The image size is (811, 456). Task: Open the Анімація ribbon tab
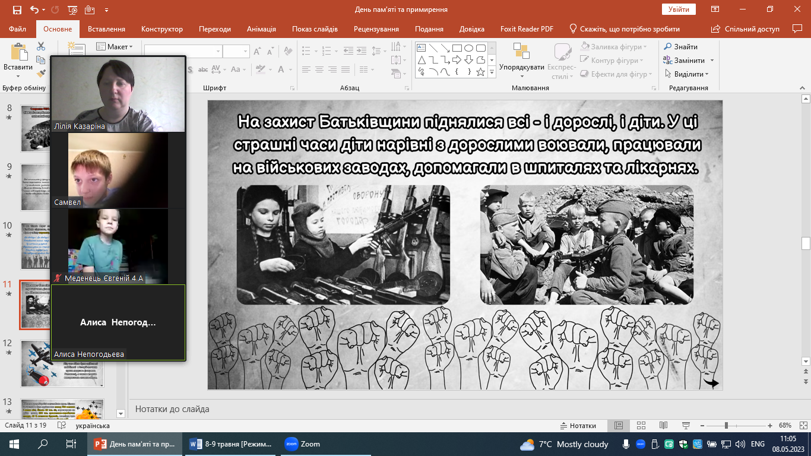[261, 29]
